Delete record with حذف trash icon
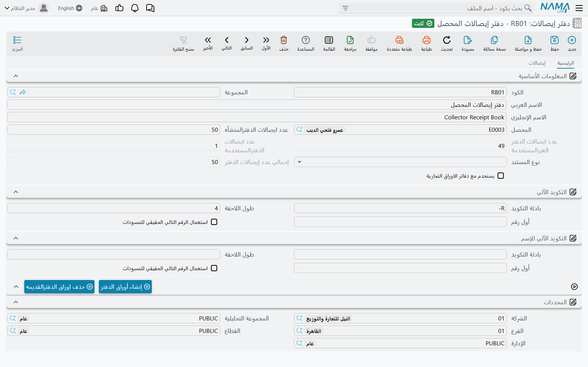 click(284, 43)
